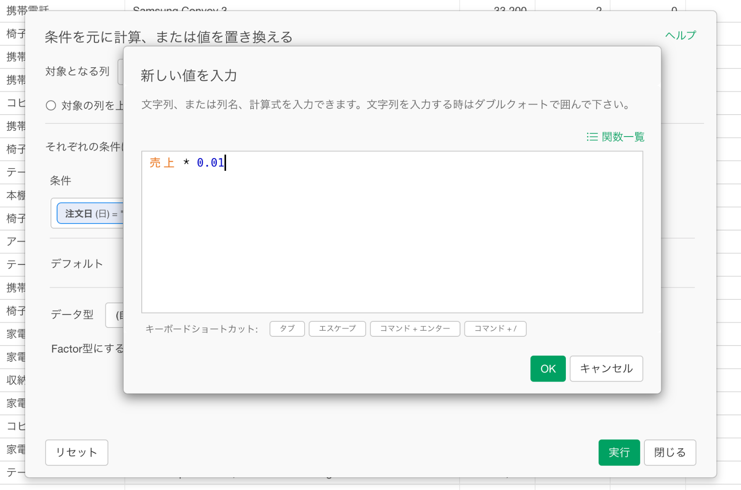741x490 pixels.
Task: Click the 閉じる button
Action: (x=669, y=452)
